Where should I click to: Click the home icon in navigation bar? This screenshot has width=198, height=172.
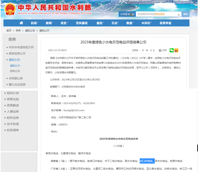[21, 23]
